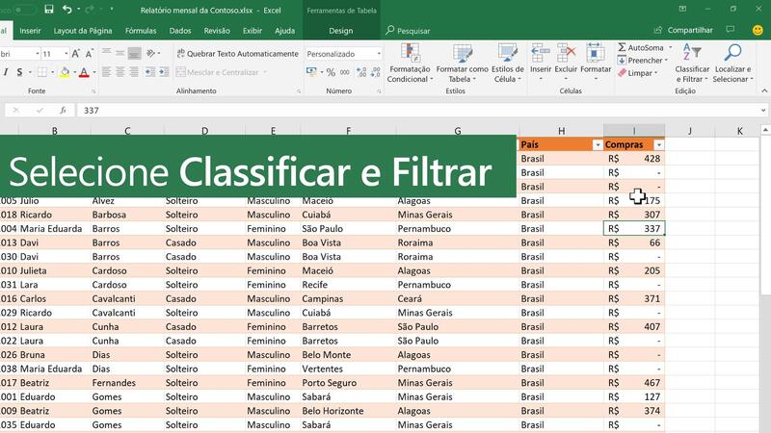
Task: Open the Design table tools tab
Action: 341,31
